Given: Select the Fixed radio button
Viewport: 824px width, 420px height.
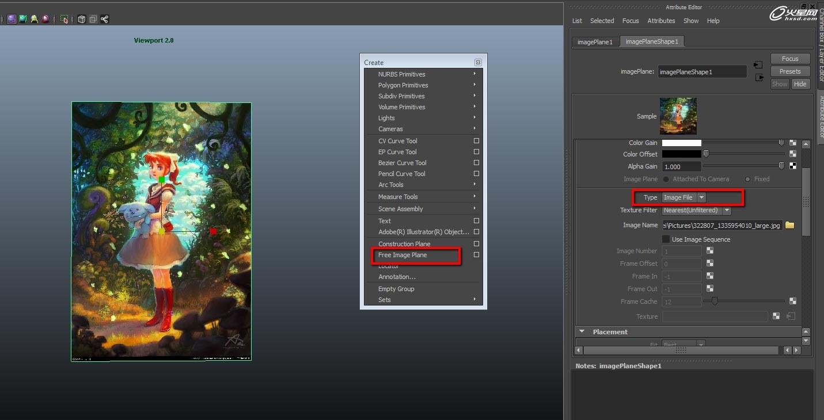Looking at the screenshot, I should pyautogui.click(x=748, y=179).
